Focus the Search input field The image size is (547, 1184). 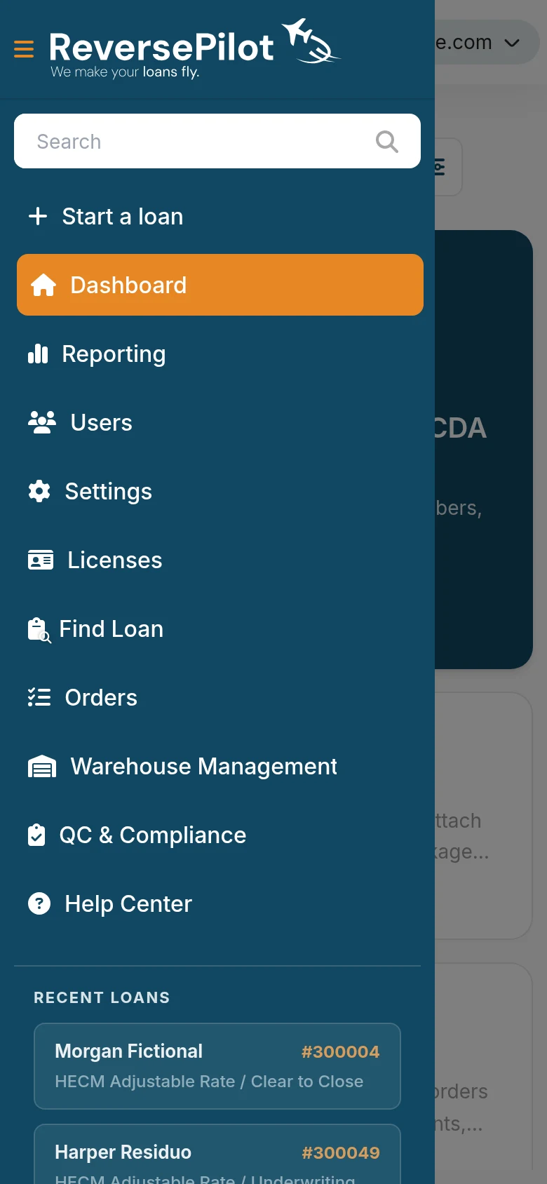[217, 141]
